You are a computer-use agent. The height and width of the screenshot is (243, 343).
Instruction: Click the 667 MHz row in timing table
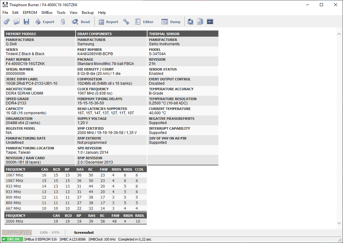(x=76, y=208)
